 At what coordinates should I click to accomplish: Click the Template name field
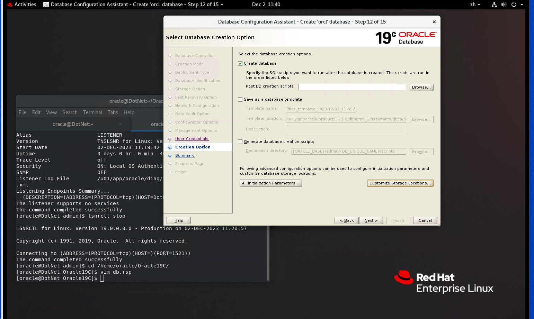point(321,109)
